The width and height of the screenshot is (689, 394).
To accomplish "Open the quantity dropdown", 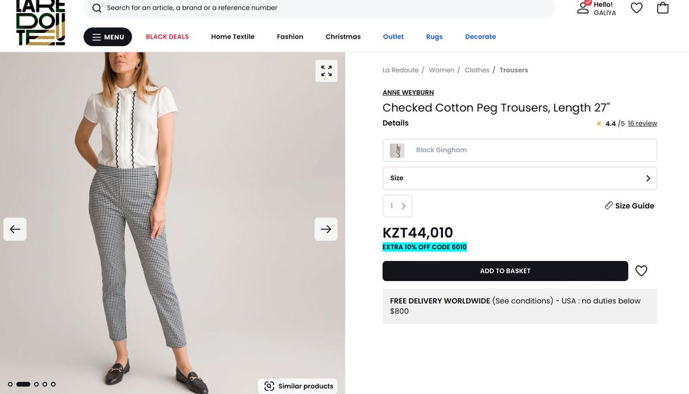I will point(398,206).
